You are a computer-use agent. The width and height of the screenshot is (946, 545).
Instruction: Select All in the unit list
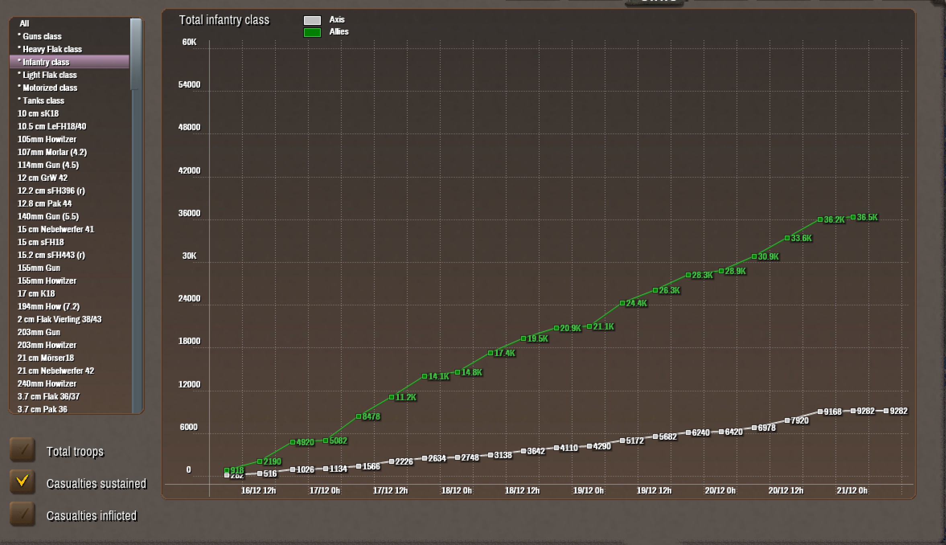pyautogui.click(x=25, y=23)
